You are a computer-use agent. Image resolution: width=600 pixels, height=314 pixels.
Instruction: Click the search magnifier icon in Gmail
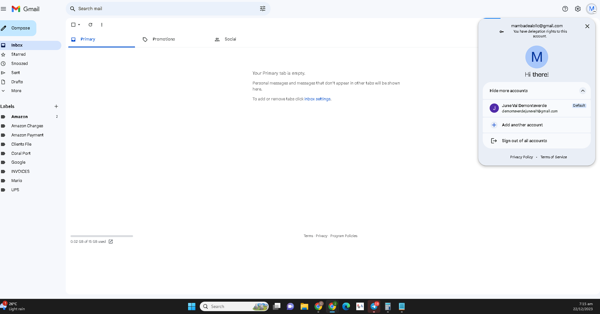(72, 9)
